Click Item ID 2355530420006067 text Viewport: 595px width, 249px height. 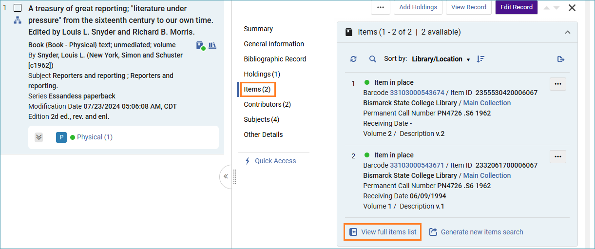click(x=494, y=93)
